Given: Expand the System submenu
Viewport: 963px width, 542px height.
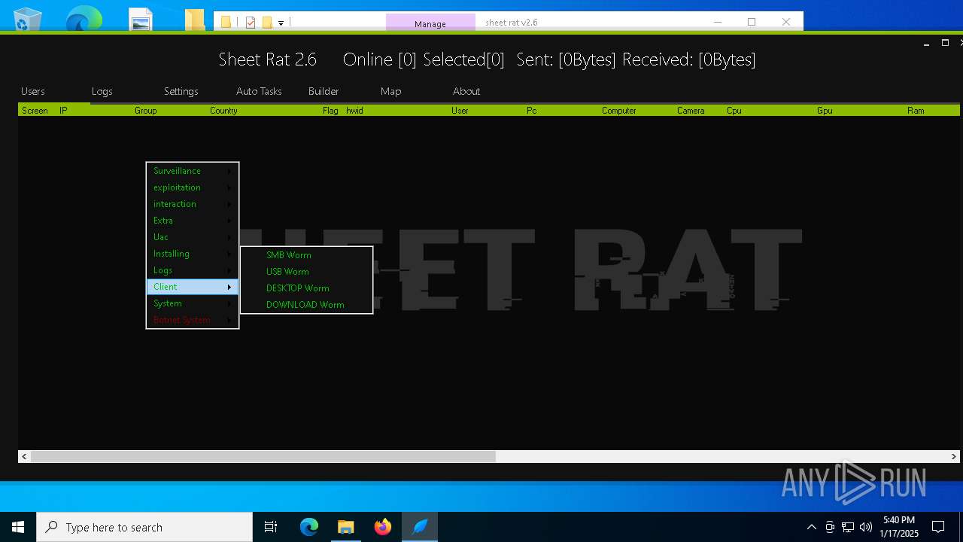Looking at the screenshot, I should pyautogui.click(x=193, y=303).
